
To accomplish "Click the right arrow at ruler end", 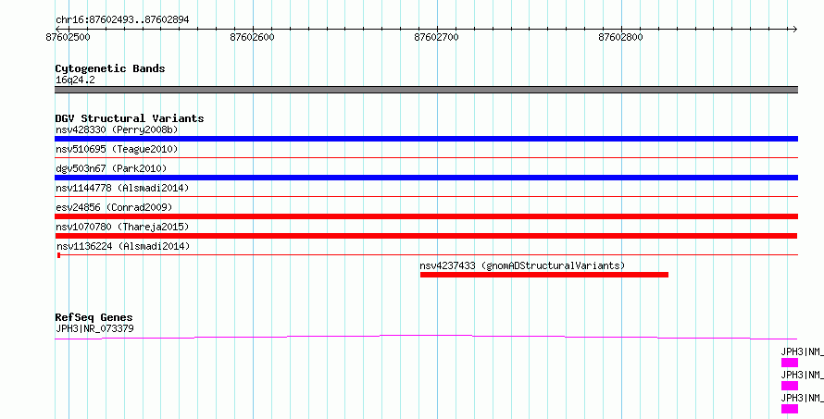I will 794,29.
